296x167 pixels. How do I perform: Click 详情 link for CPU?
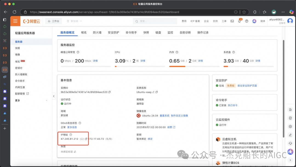(x=143, y=61)
